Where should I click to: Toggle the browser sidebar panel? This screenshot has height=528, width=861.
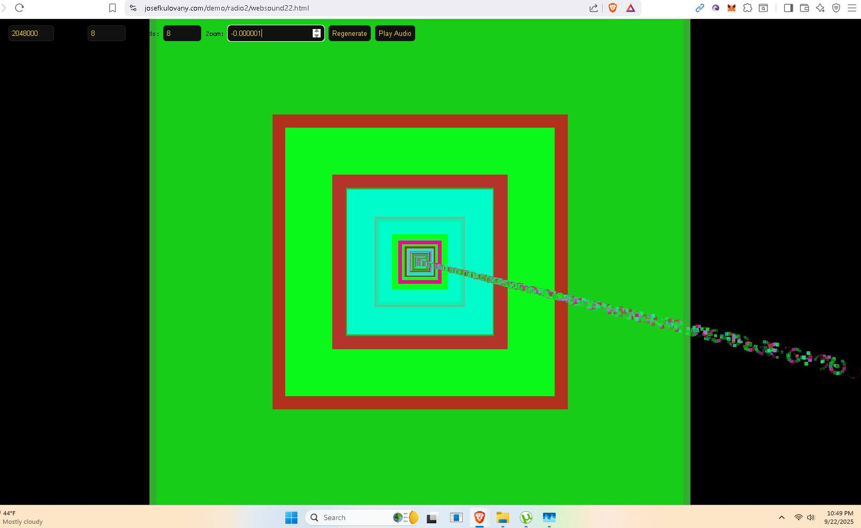[x=788, y=8]
